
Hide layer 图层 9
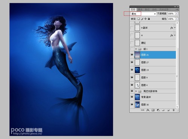[132, 77]
